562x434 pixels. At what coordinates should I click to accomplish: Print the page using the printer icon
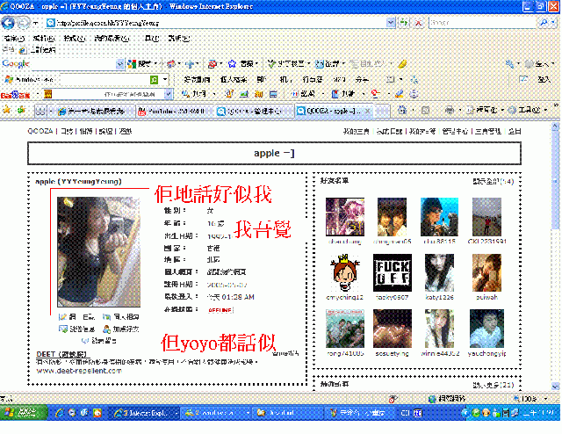click(449, 110)
